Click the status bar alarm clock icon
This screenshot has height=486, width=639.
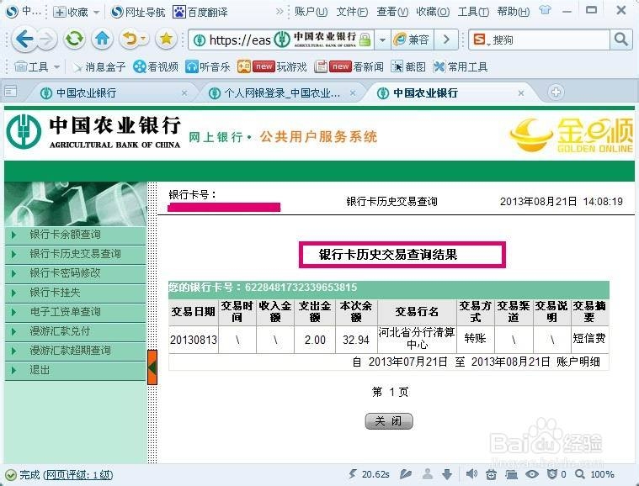pyautogui.click(x=491, y=474)
